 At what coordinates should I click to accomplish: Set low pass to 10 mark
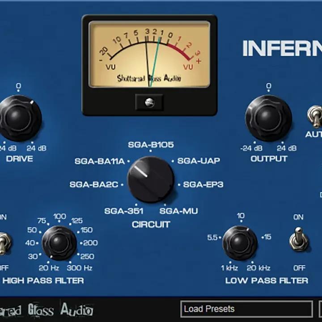pyautogui.click(x=241, y=216)
